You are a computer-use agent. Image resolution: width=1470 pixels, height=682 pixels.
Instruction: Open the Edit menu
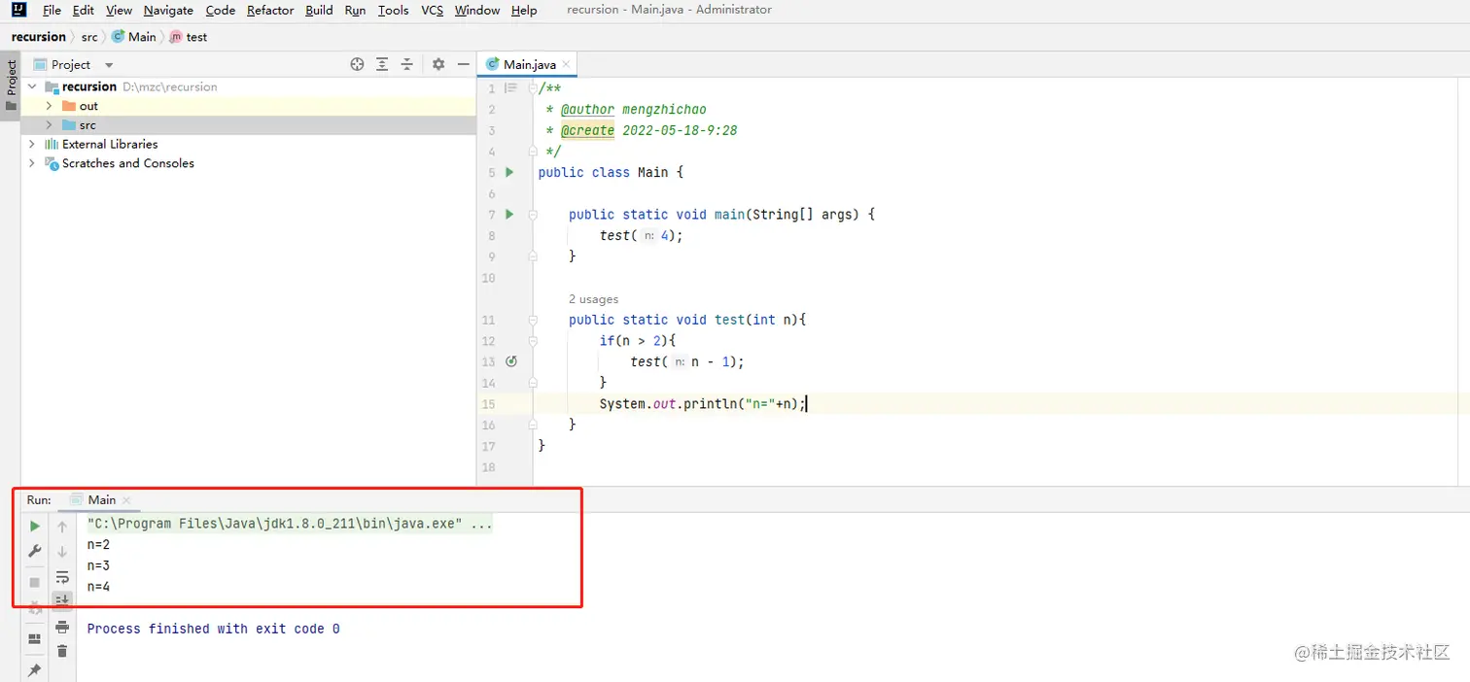tap(83, 10)
